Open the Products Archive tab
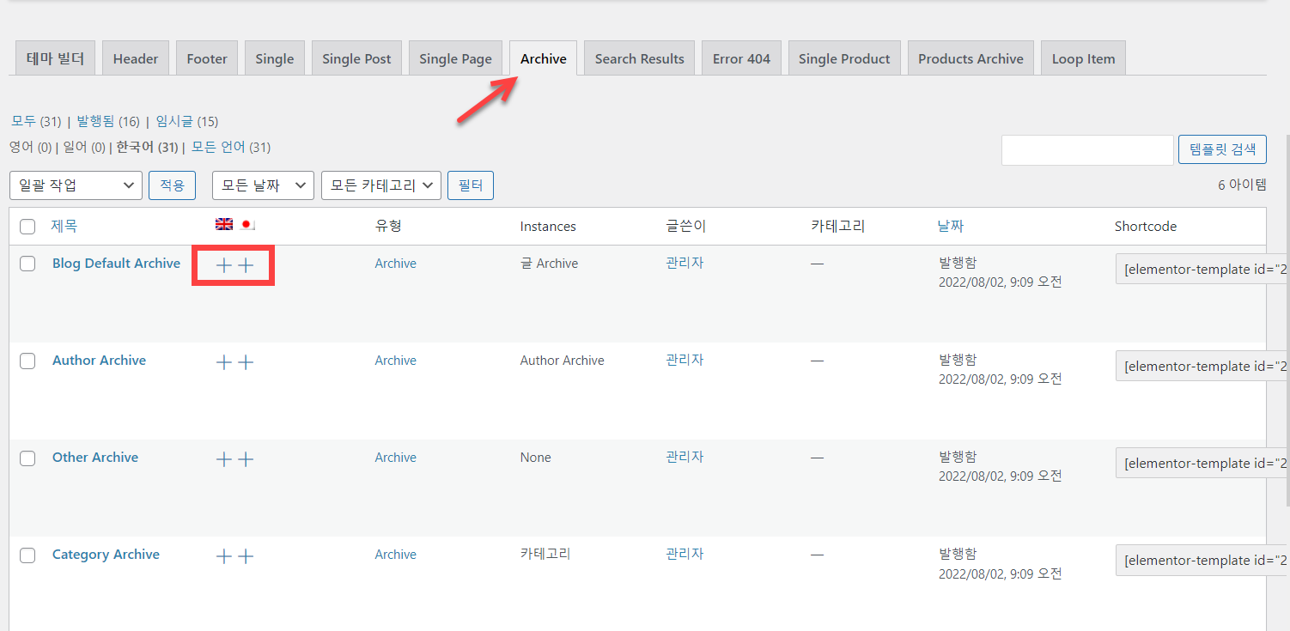This screenshot has width=1290, height=631. click(x=971, y=58)
